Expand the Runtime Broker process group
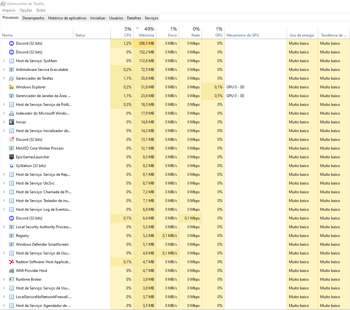Image resolution: width=350 pixels, height=310 pixels. point(4,279)
